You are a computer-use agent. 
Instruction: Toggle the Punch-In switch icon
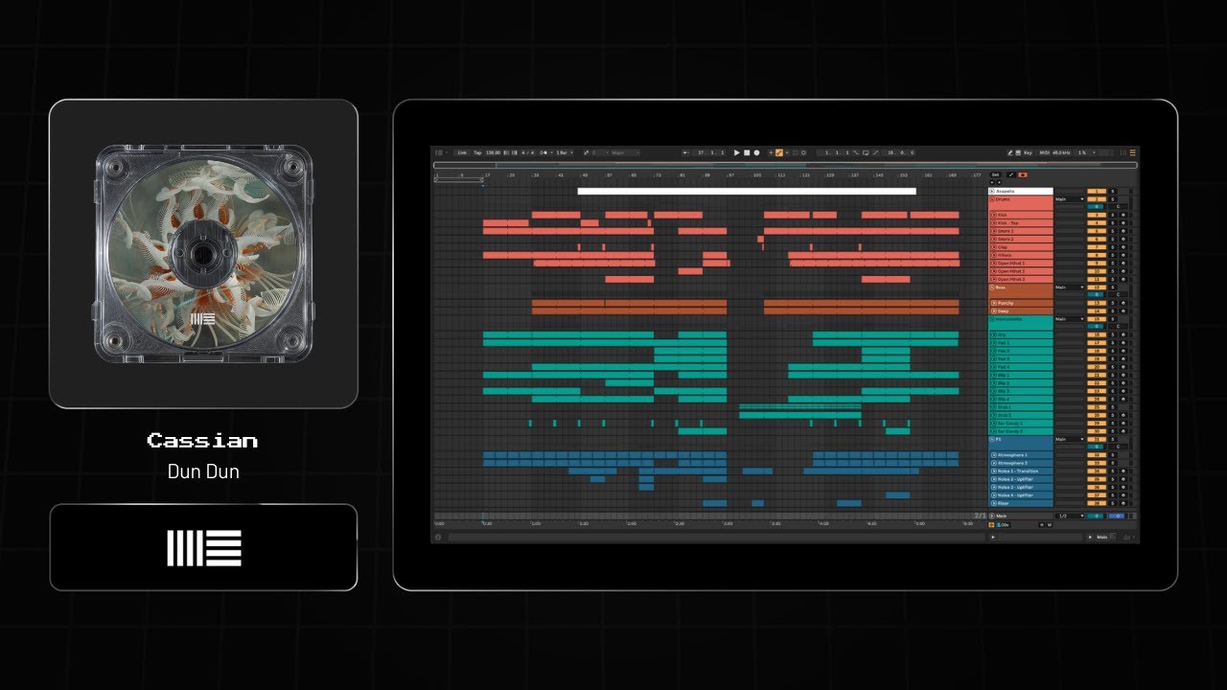856,152
